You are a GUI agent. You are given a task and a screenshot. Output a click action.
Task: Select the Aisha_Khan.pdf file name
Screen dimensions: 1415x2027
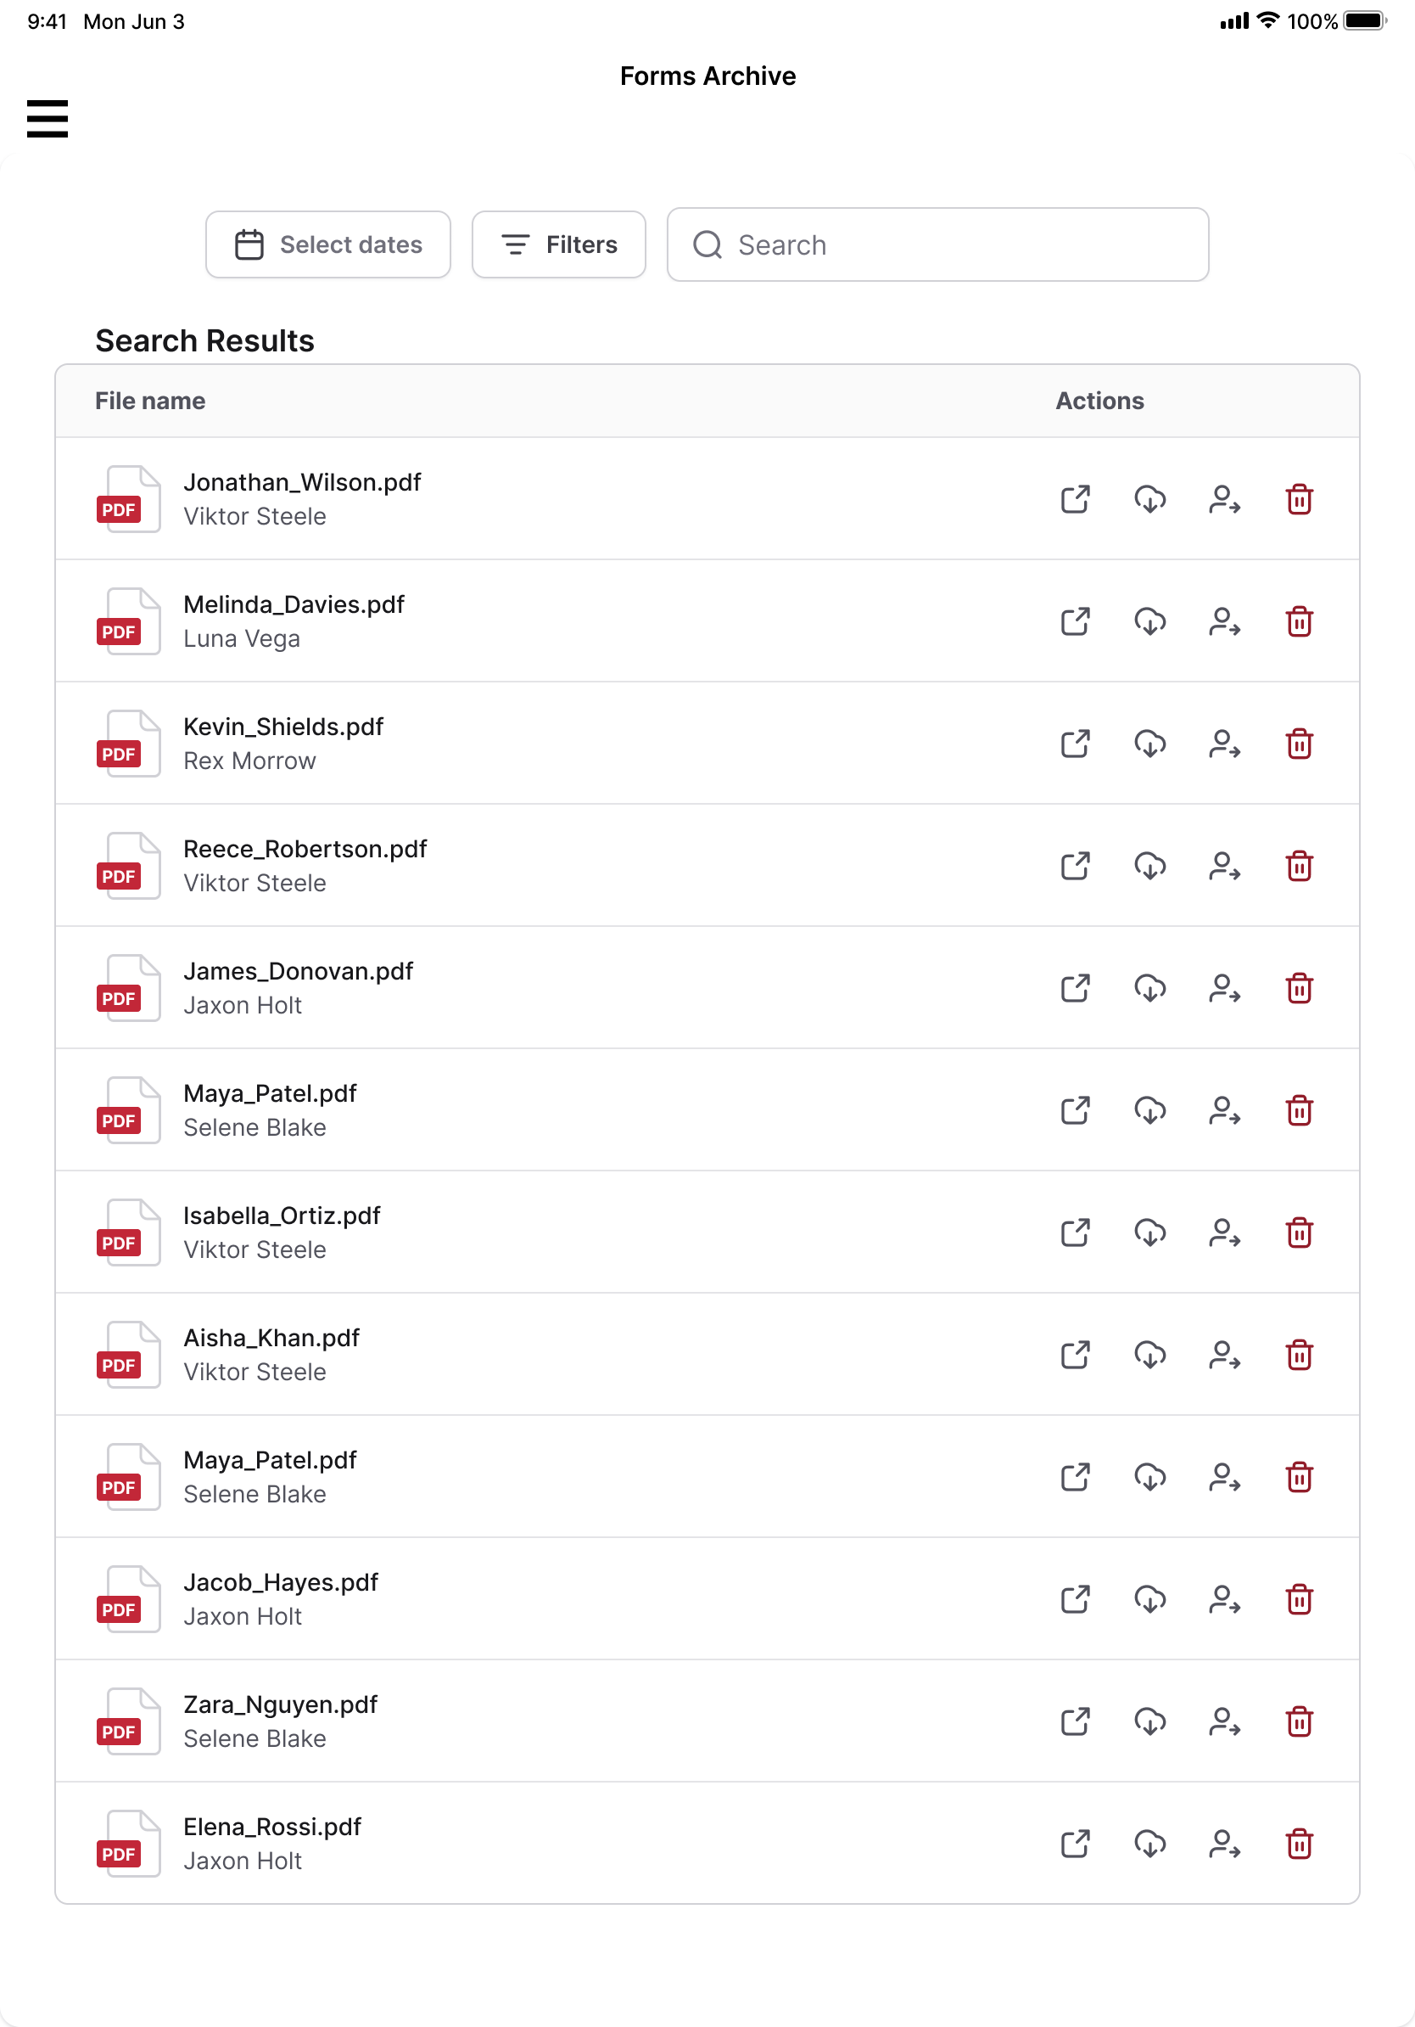[271, 1339]
